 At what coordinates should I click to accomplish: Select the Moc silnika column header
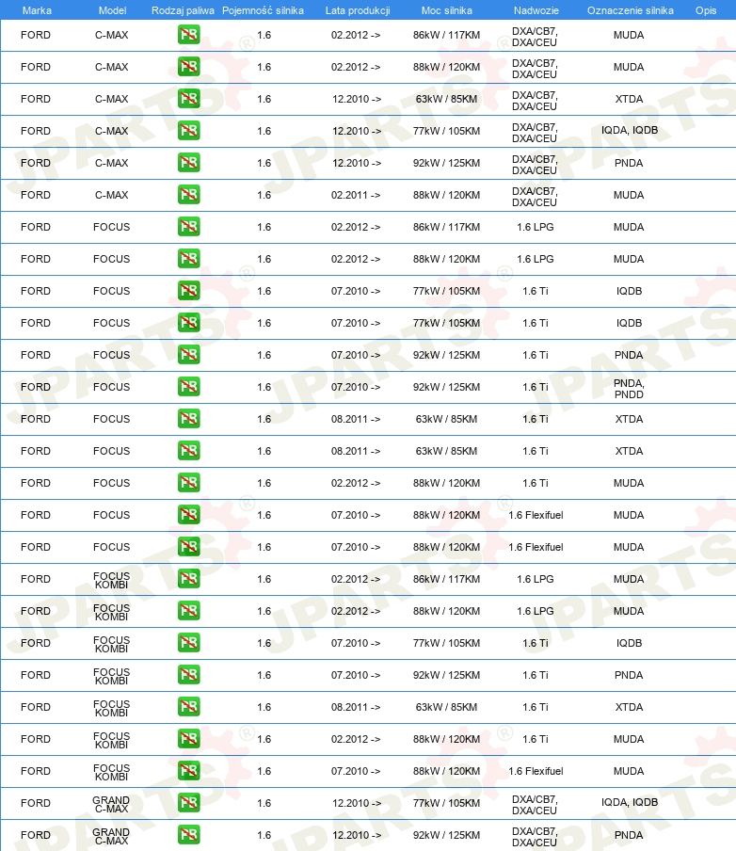(447, 10)
